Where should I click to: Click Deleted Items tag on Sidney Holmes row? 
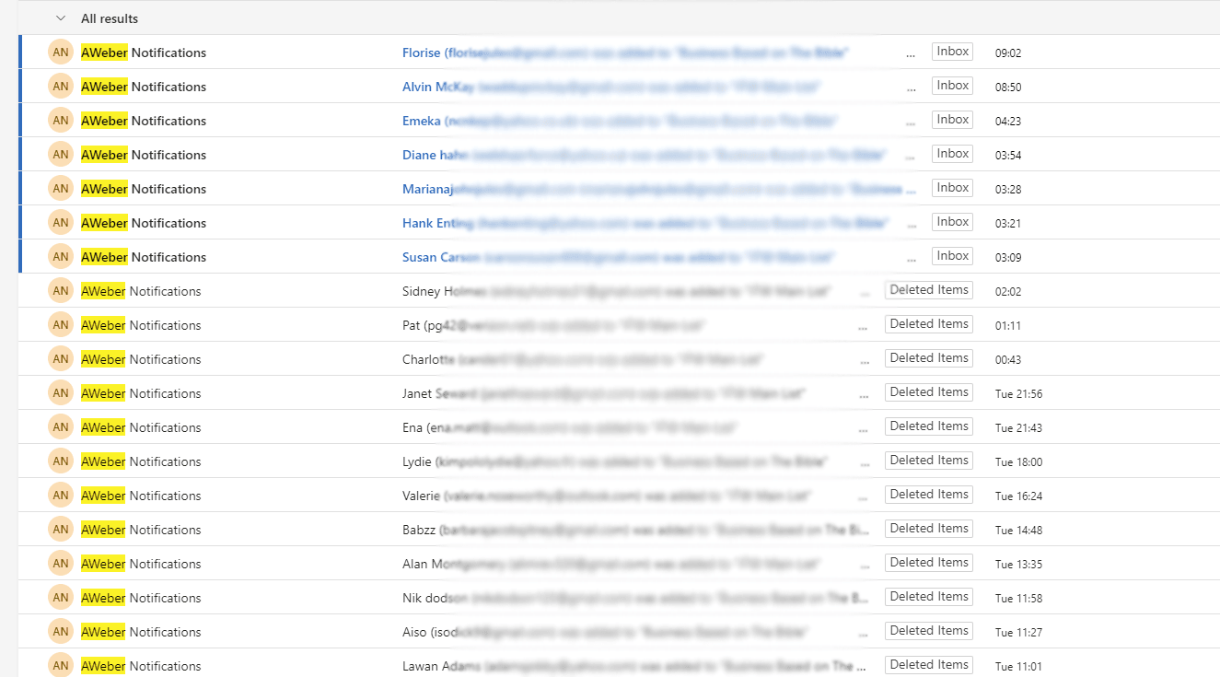coord(929,290)
